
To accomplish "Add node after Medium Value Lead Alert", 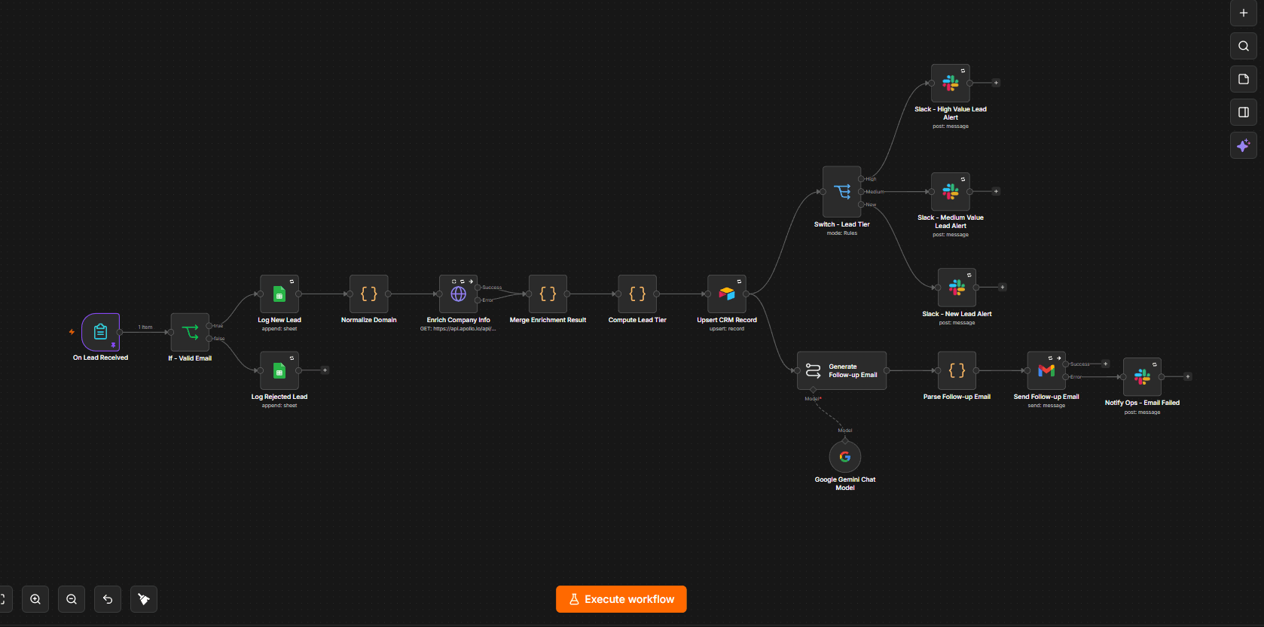I will (996, 192).
